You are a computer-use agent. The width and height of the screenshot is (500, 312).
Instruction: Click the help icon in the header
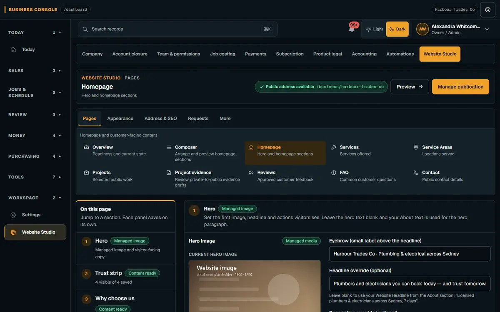488,10
